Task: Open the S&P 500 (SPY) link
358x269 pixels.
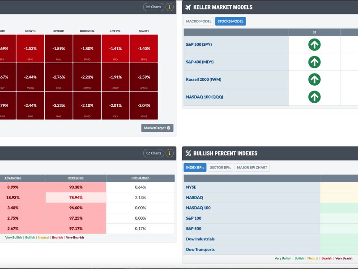Action: [199, 44]
